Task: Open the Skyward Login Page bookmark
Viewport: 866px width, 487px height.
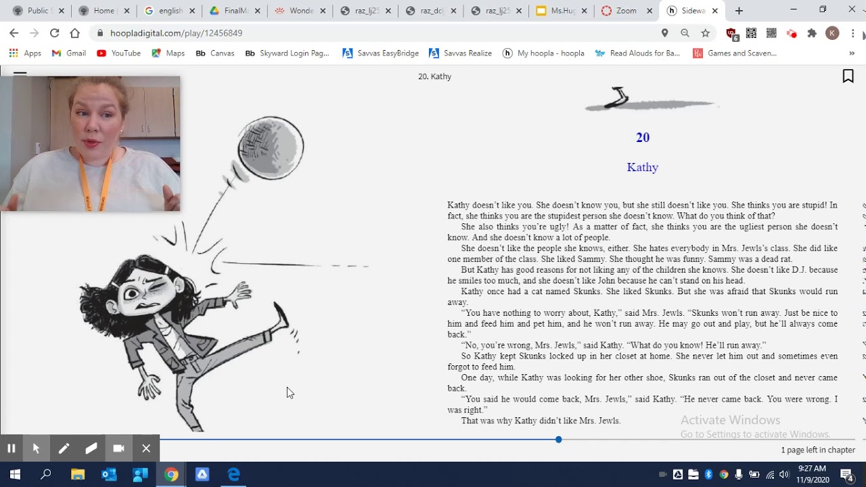Action: [287, 53]
